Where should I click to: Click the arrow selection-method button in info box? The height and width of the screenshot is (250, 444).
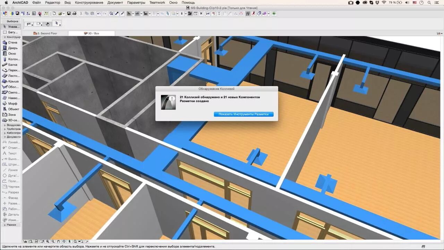click(x=57, y=24)
